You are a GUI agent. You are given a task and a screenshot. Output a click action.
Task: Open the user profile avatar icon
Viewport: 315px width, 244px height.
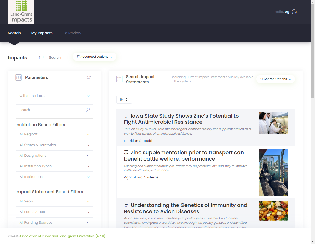coord(294,12)
